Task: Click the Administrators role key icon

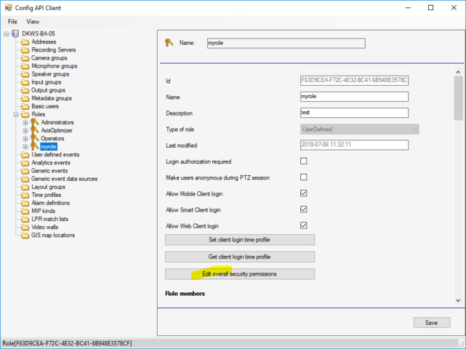Action: [34, 122]
